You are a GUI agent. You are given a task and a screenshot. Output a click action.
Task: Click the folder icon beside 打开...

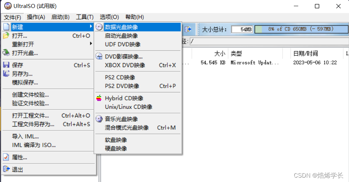click(x=6, y=36)
